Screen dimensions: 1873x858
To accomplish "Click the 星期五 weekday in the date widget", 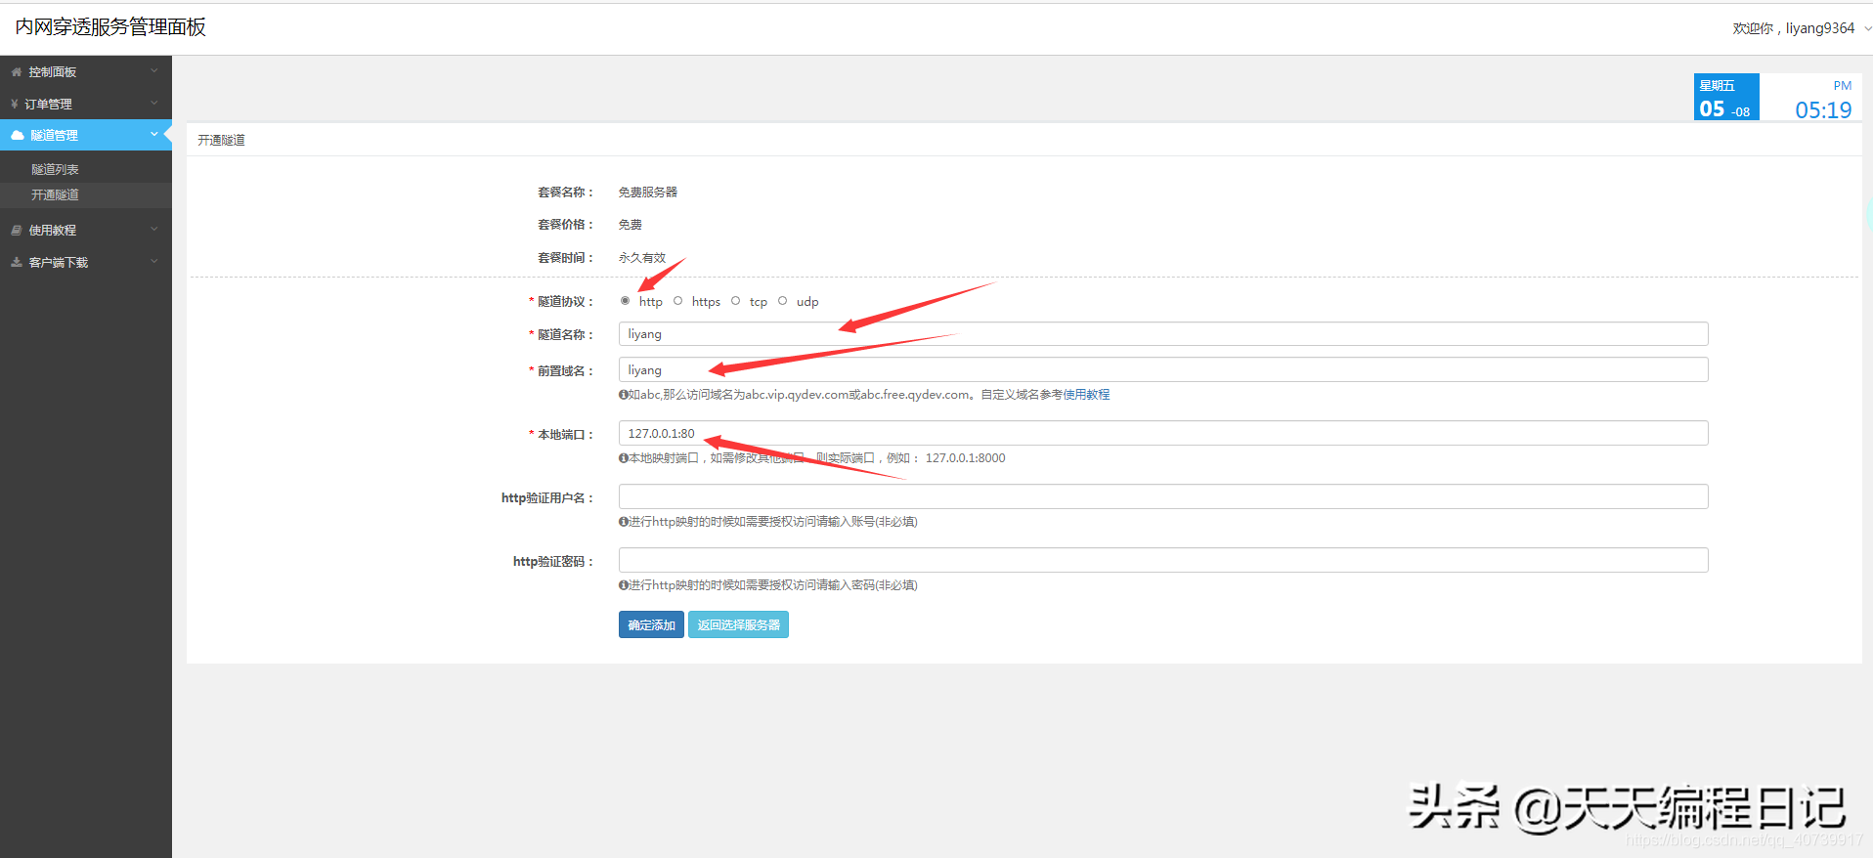I will point(1717,86).
